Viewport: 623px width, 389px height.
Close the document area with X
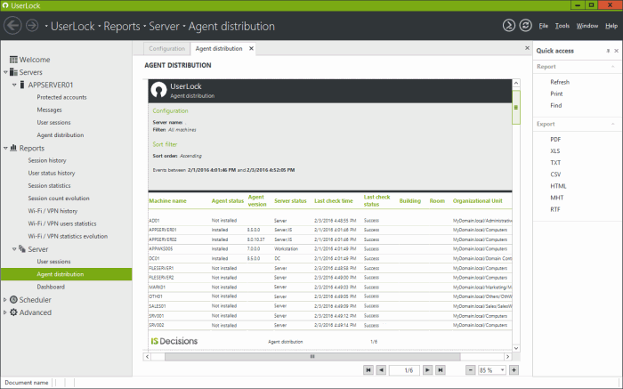pos(527,48)
